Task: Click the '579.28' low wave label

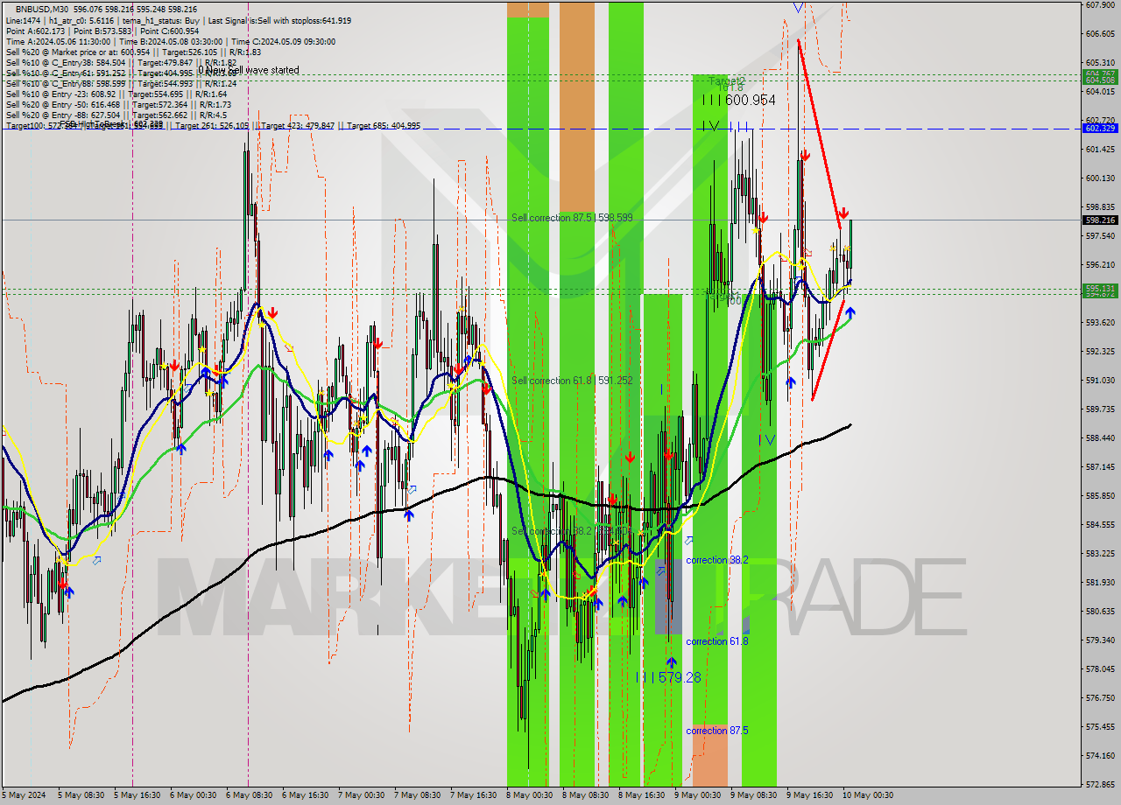Action: point(680,677)
